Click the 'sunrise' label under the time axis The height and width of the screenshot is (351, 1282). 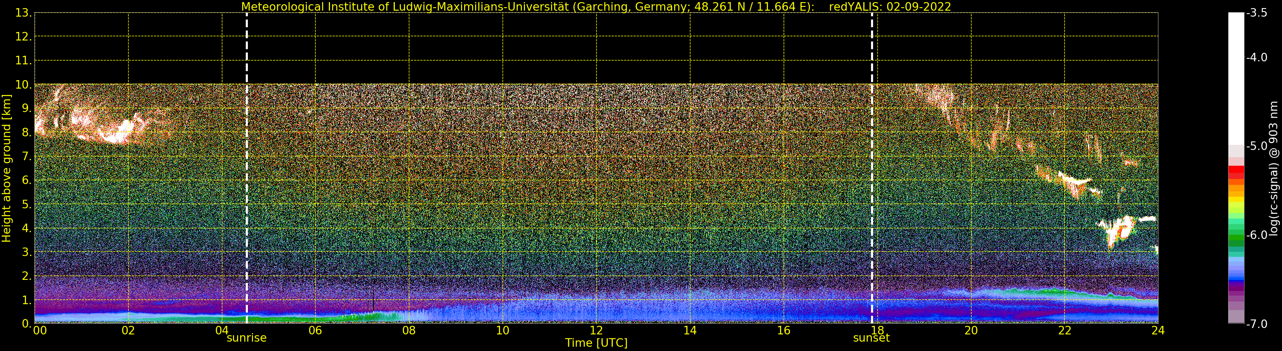(247, 338)
